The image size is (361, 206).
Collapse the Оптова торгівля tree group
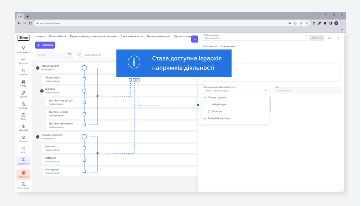(38, 67)
